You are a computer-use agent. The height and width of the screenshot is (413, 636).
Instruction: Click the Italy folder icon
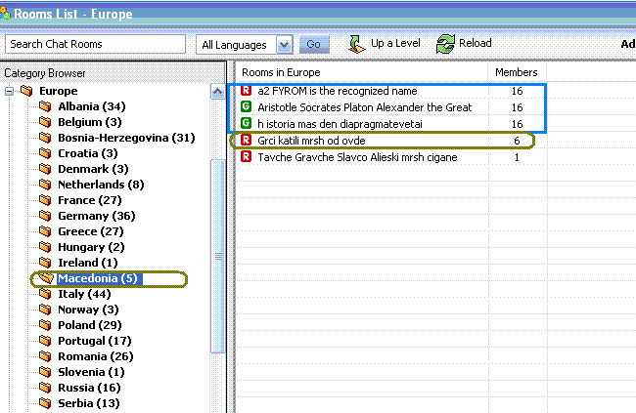point(45,294)
